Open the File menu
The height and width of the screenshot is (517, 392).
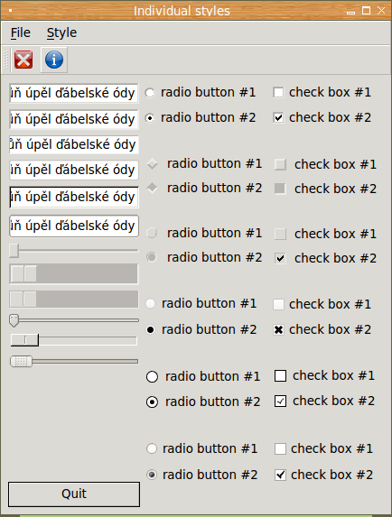point(21,32)
